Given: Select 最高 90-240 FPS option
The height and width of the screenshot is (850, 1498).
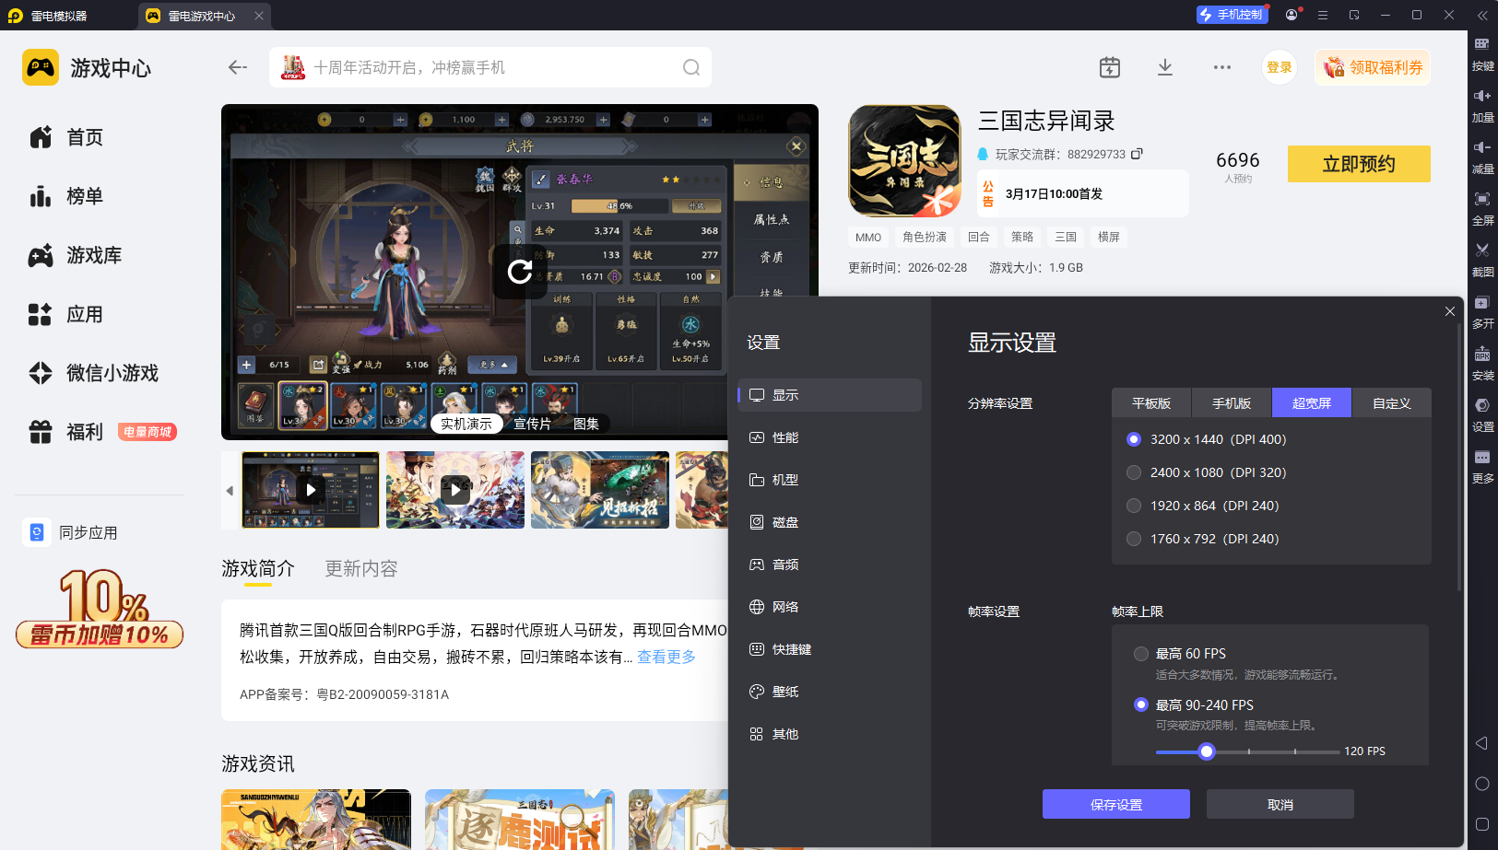Looking at the screenshot, I should [x=1141, y=704].
